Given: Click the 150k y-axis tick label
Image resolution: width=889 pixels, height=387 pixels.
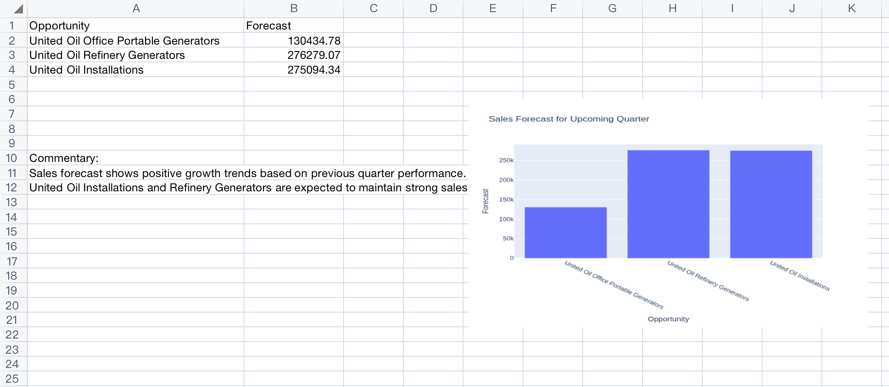Looking at the screenshot, I should [506, 200].
